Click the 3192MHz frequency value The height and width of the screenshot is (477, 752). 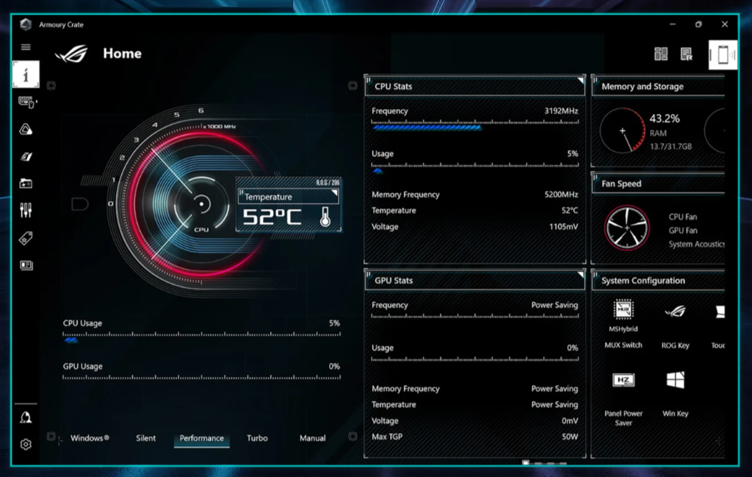tap(561, 111)
